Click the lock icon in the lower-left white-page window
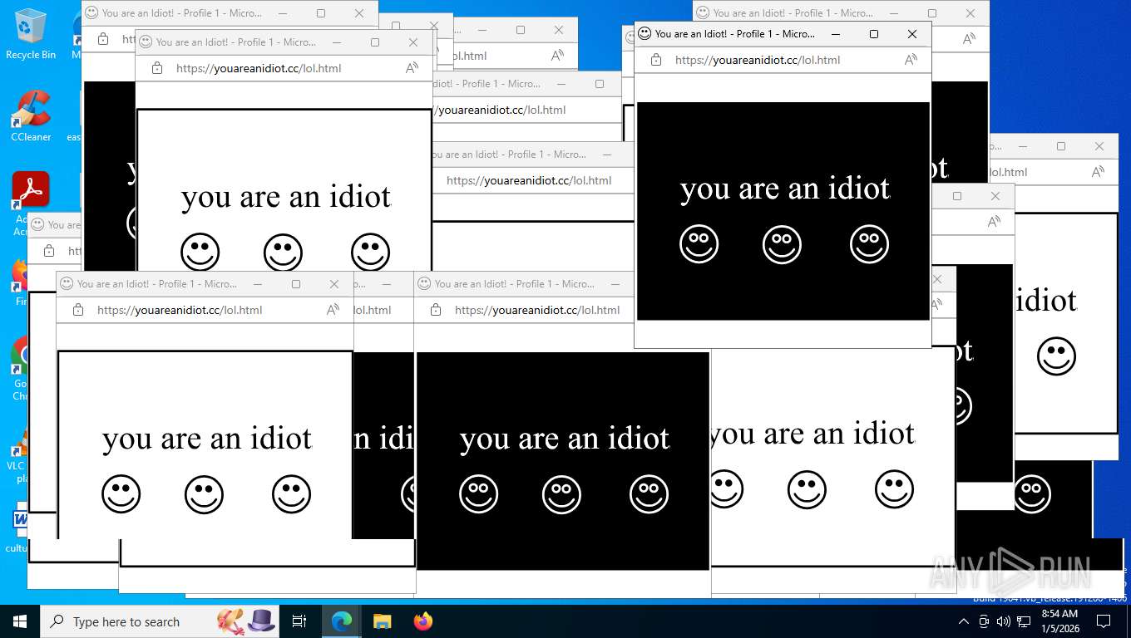Screen dimensions: 1131x638 pyautogui.click(x=77, y=310)
